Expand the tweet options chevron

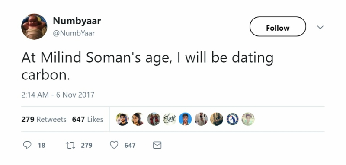[320, 27]
